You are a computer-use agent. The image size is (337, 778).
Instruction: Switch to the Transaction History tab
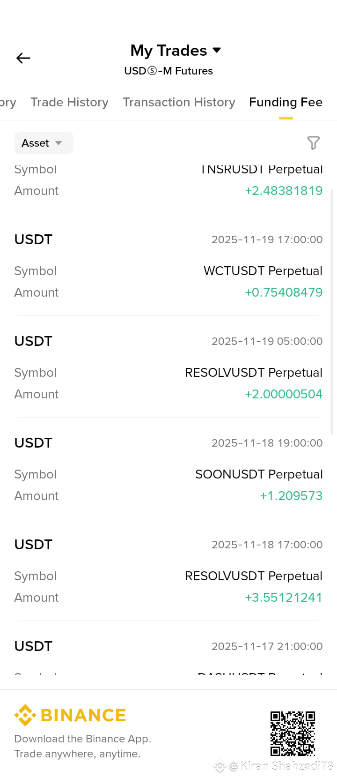(179, 102)
